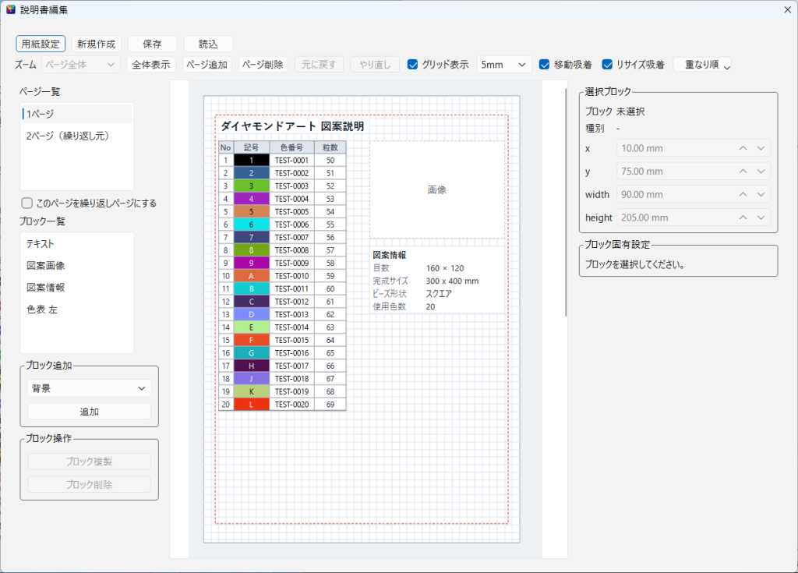Enable このページを繰り返しページにする checkbox
The height and width of the screenshot is (573, 798).
click(27, 203)
